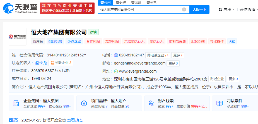The height and width of the screenshot is (124, 258).
Task: Open legal representative 赵长龙 link
Action: pyautogui.click(x=41, y=63)
